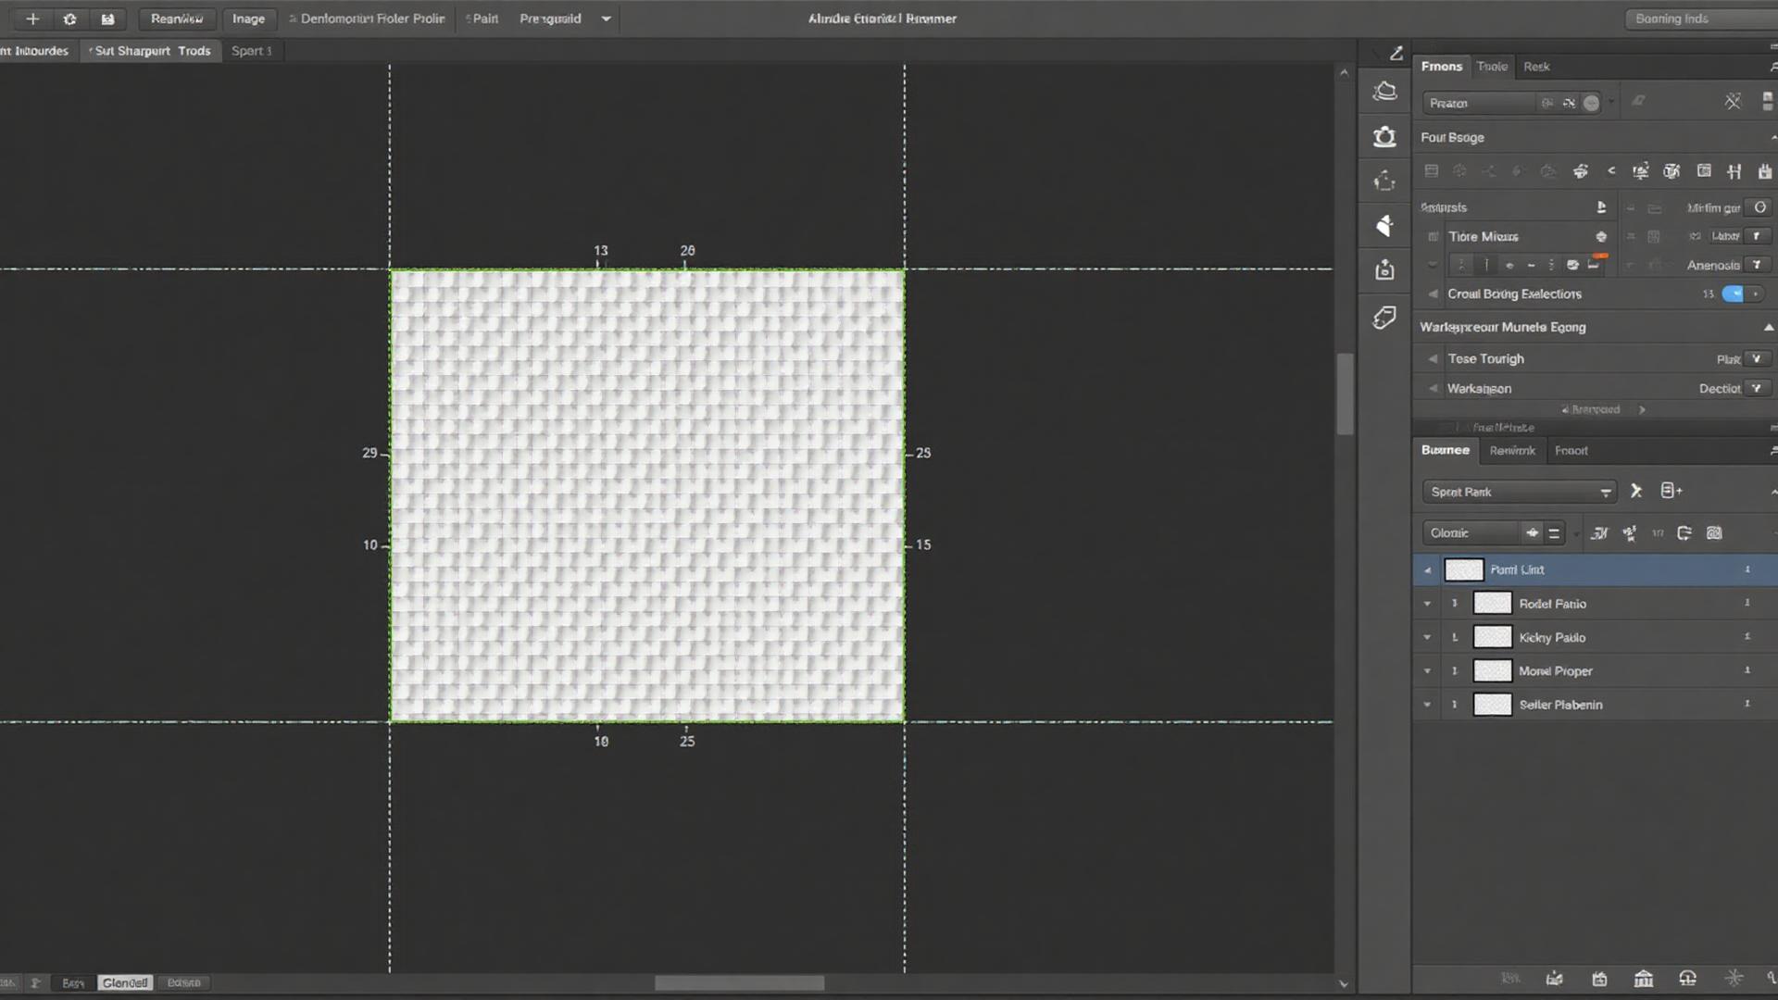
Task: Toggle the Croal Boing Exelections switch
Action: pyautogui.click(x=1734, y=294)
